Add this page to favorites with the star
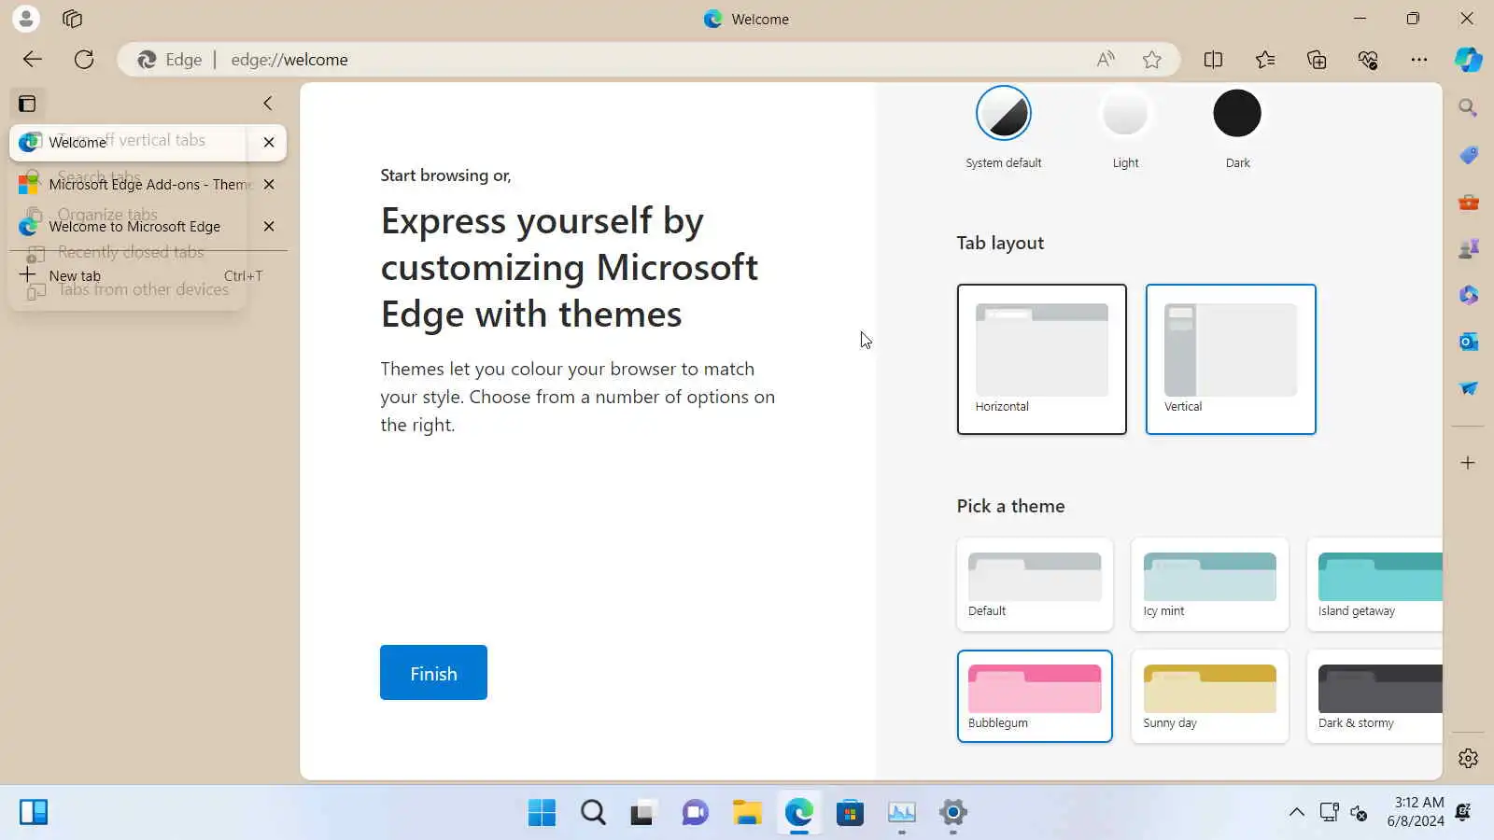1494x840 pixels. click(x=1152, y=60)
